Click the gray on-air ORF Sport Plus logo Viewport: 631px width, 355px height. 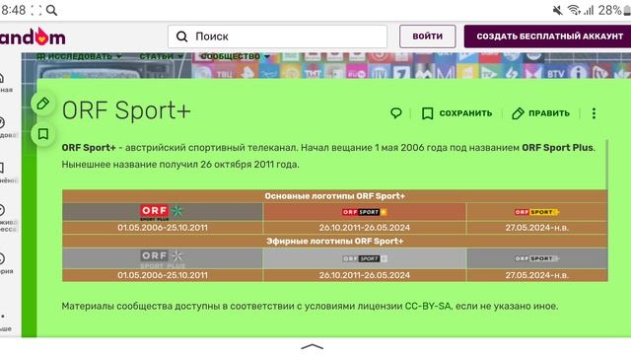click(162, 258)
